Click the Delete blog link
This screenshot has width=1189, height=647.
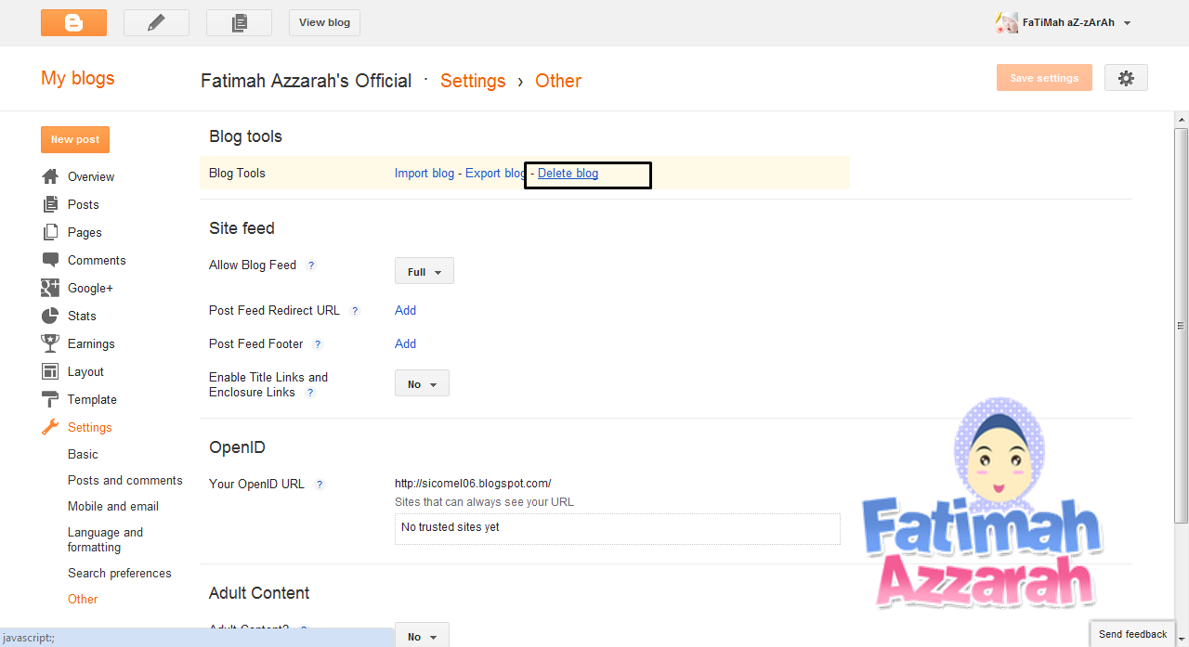click(568, 174)
